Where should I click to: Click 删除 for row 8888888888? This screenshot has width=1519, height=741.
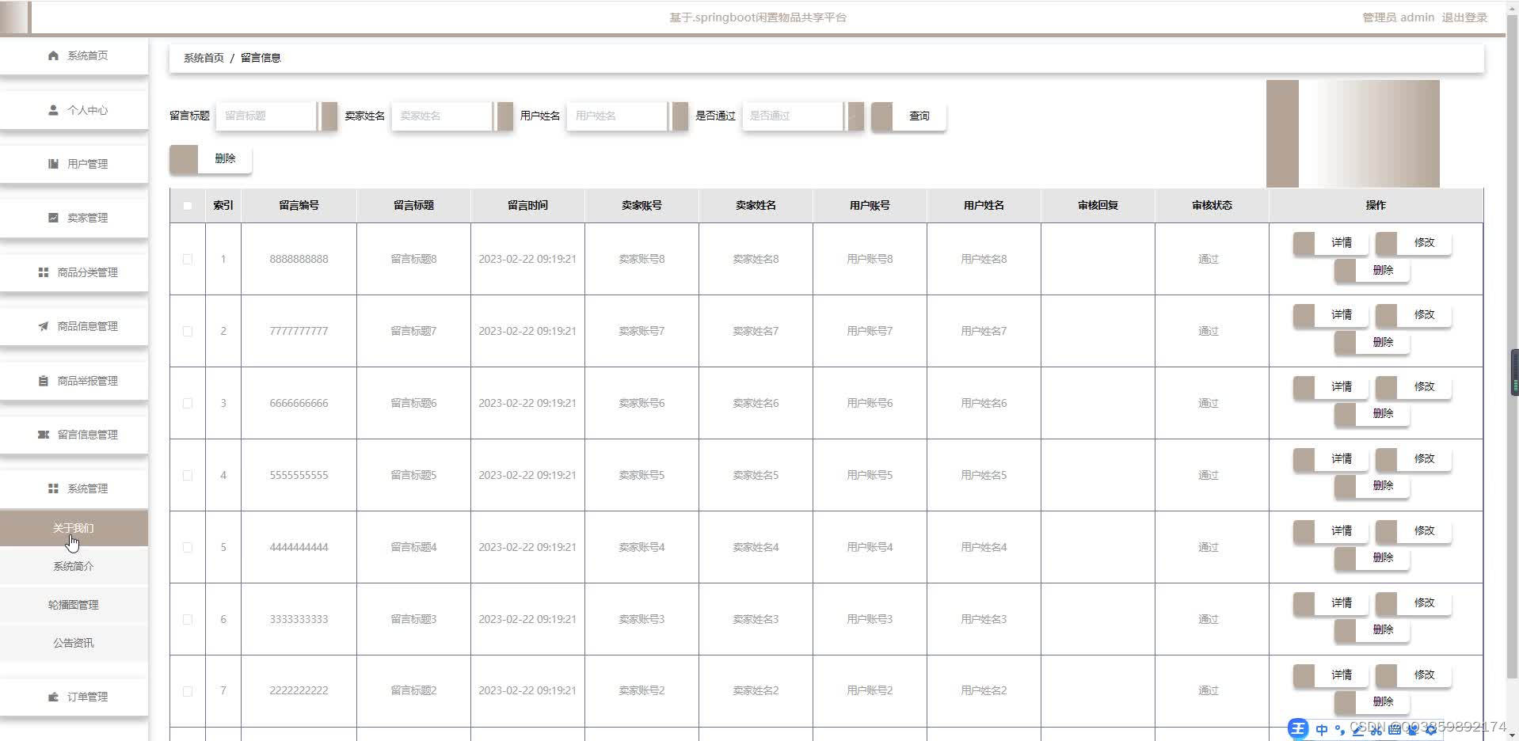pos(1372,270)
